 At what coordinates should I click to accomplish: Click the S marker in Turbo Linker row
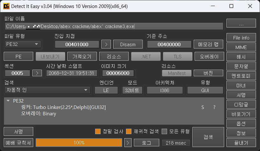pyautogui.click(x=203, y=107)
